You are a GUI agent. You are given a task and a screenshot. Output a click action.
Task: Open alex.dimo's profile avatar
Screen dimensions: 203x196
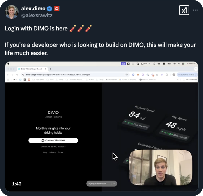click(12, 12)
